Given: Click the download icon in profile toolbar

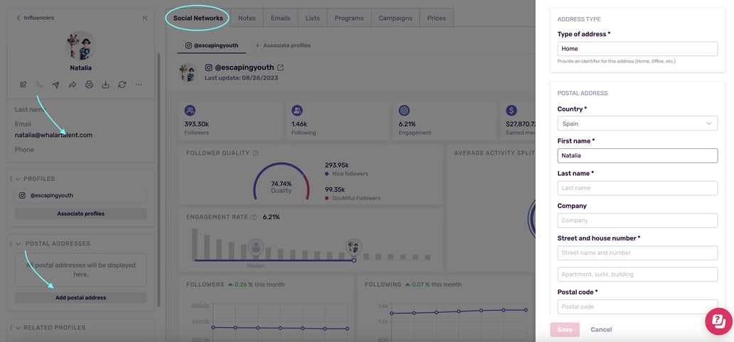Looking at the screenshot, I should point(105,84).
